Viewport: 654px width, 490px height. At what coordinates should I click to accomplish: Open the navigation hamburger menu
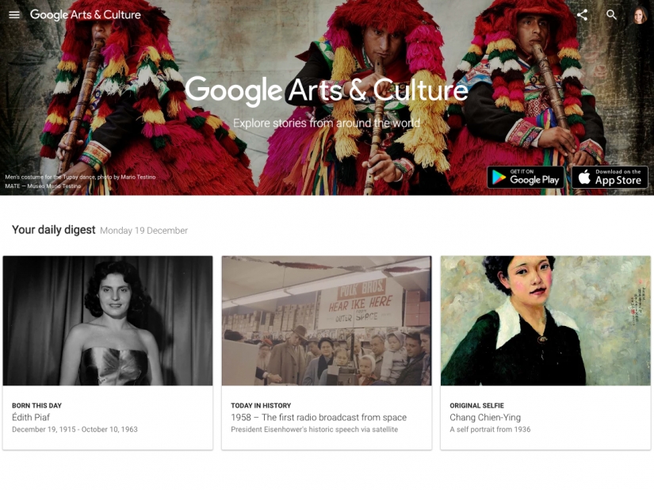13,14
